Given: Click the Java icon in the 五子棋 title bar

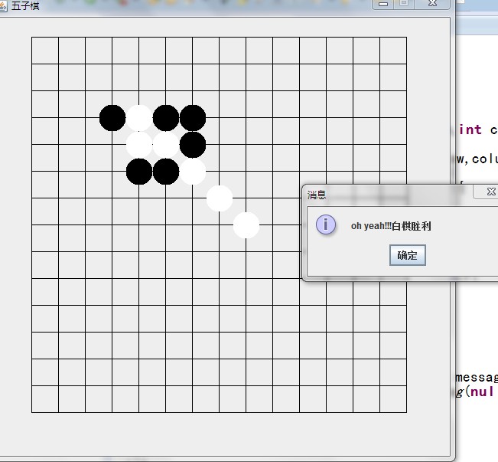Looking at the screenshot, I should click(3, 5).
